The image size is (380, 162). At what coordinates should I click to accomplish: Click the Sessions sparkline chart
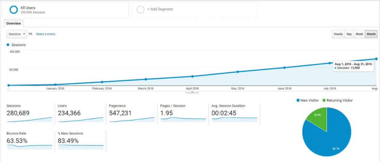[30, 119]
